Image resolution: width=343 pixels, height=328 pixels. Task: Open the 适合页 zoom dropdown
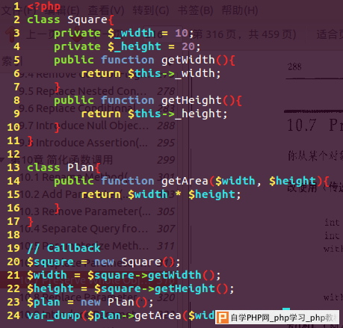pos(330,34)
